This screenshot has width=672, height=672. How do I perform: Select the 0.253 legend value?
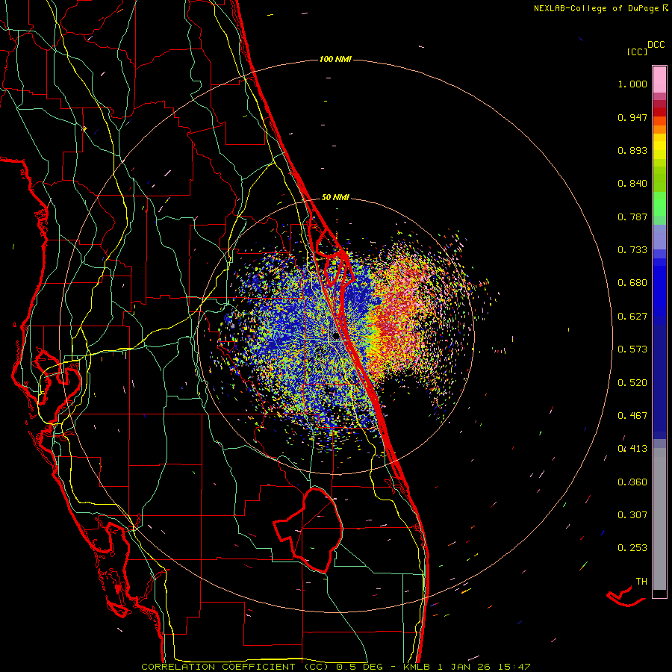pyautogui.click(x=632, y=548)
